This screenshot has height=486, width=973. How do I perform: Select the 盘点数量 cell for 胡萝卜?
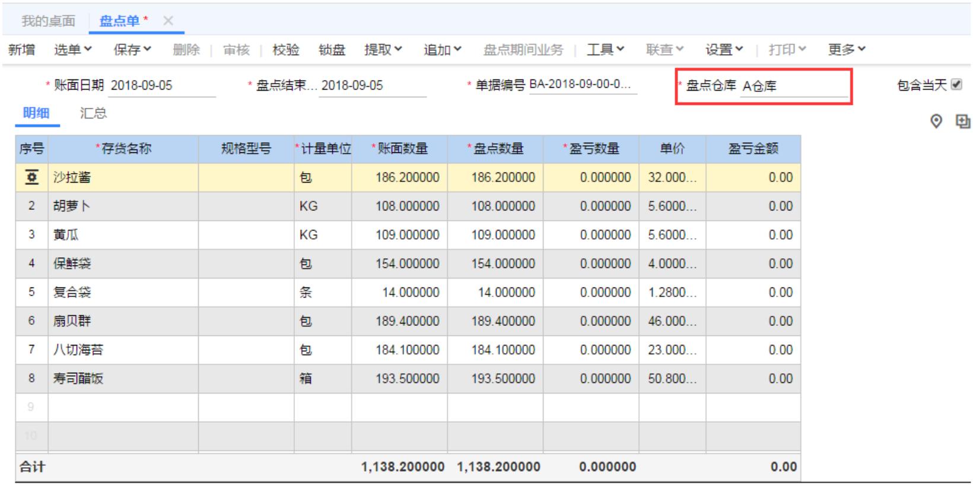point(495,206)
